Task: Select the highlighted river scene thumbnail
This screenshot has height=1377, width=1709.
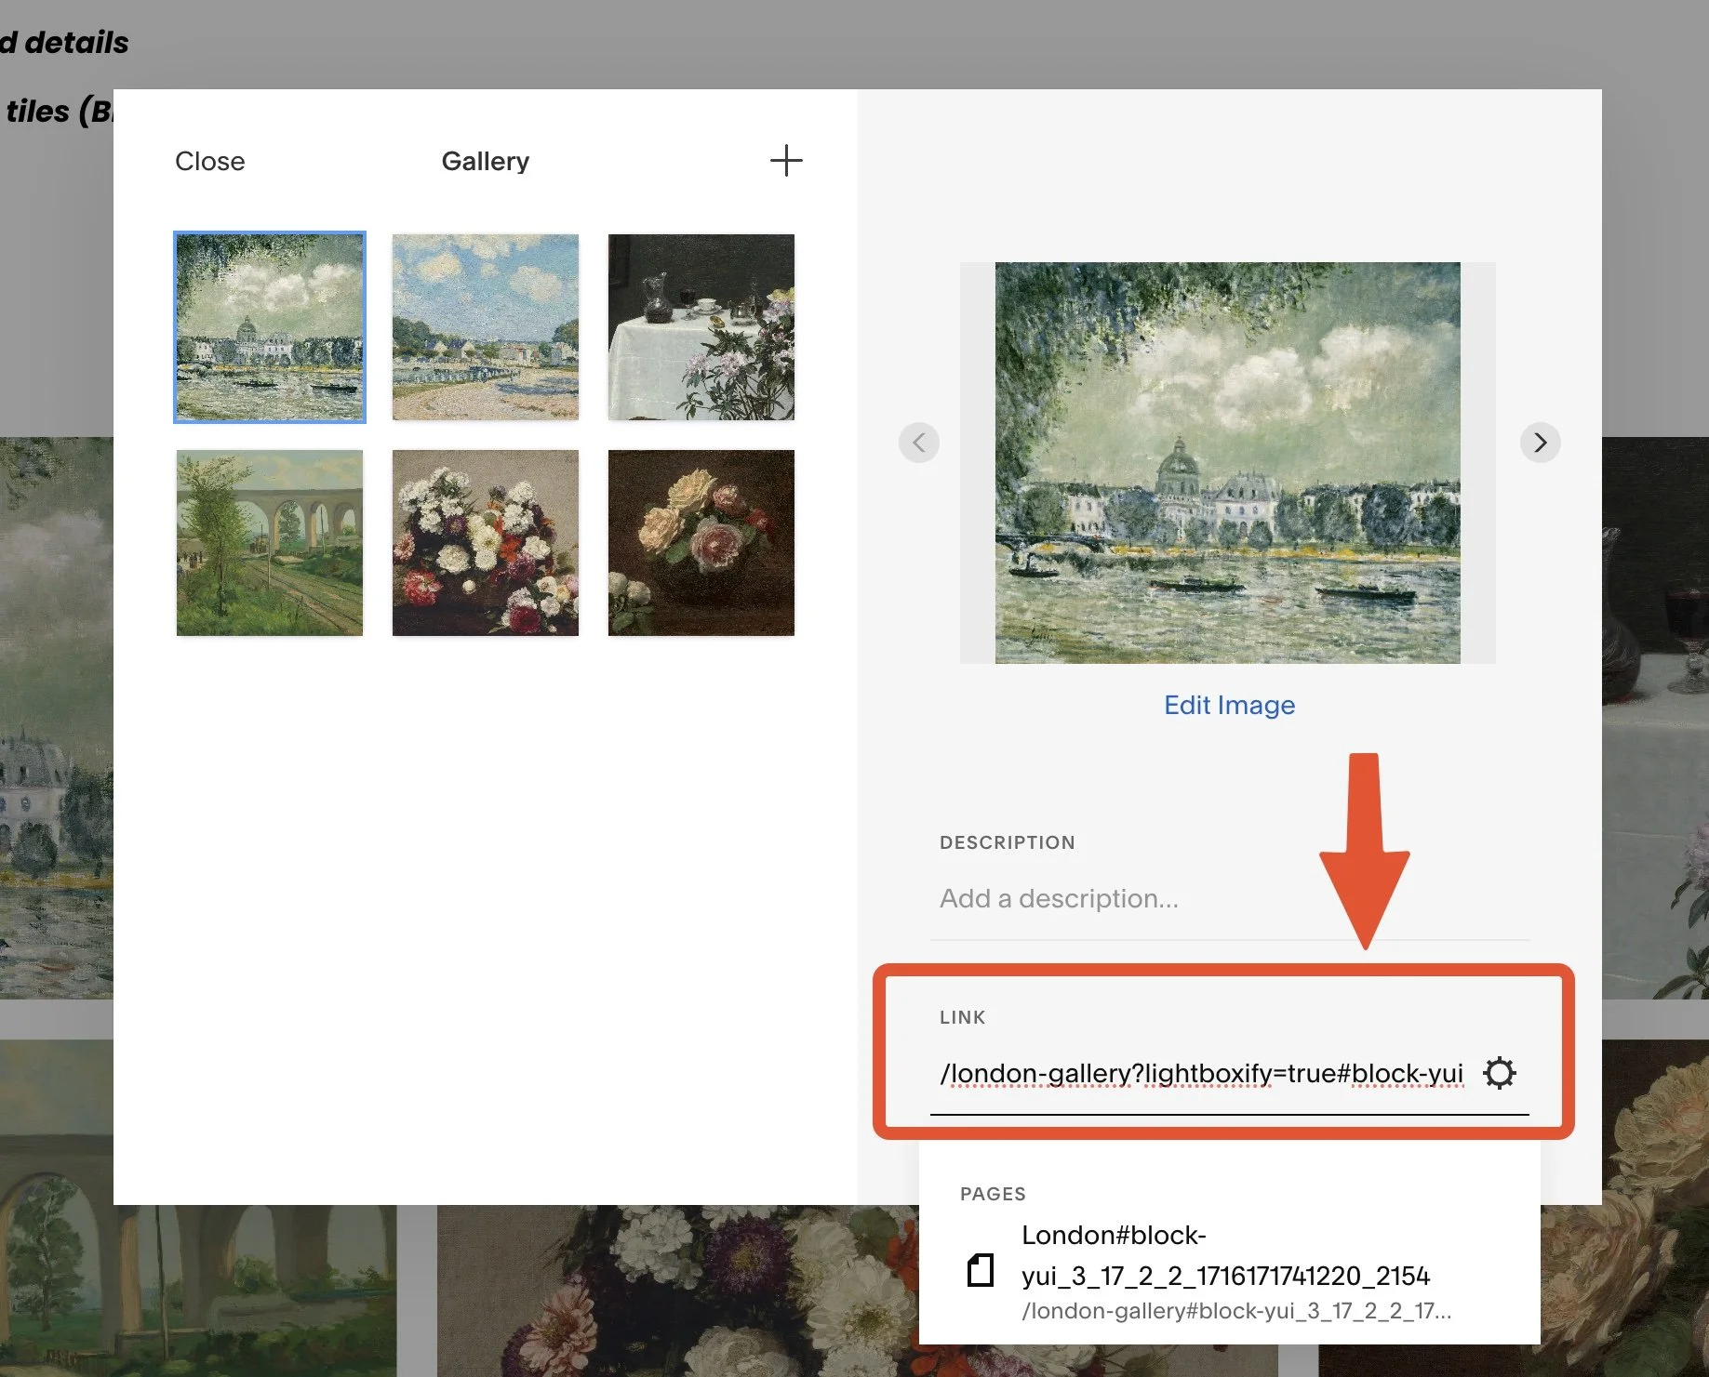Action: tap(269, 327)
